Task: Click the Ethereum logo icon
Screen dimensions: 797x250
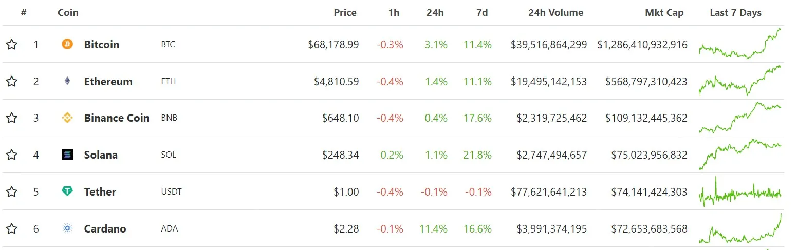Action: (67, 81)
